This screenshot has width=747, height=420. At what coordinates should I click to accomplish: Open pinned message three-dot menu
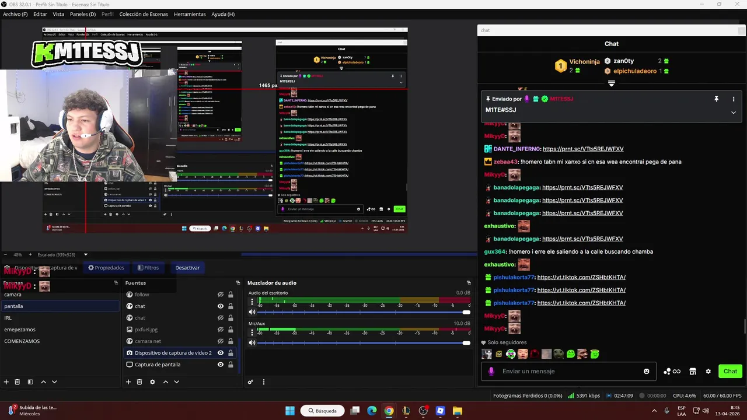pyautogui.click(x=734, y=99)
